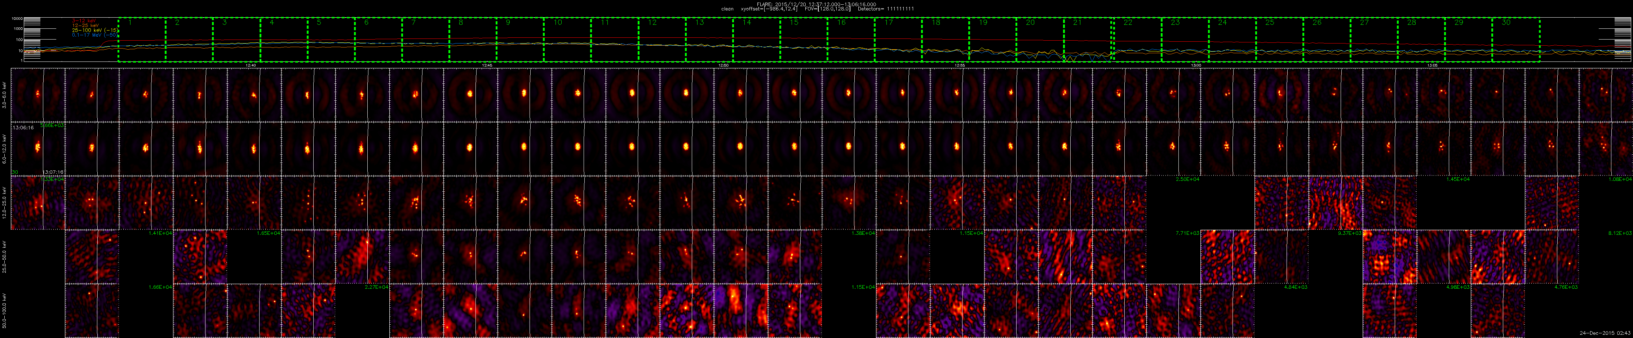Select time interval 26 on the lightcurve
Image resolution: width=1633 pixels, height=338 pixels.
pos(1326,39)
